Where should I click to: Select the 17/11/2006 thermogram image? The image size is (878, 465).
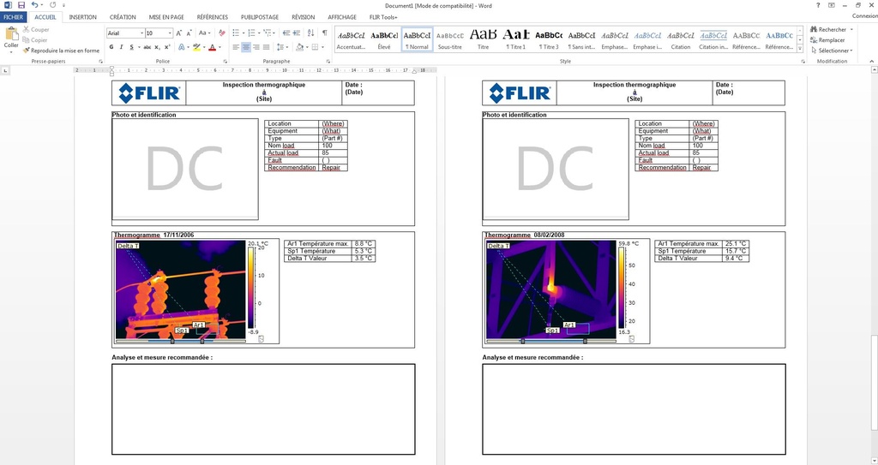181,289
